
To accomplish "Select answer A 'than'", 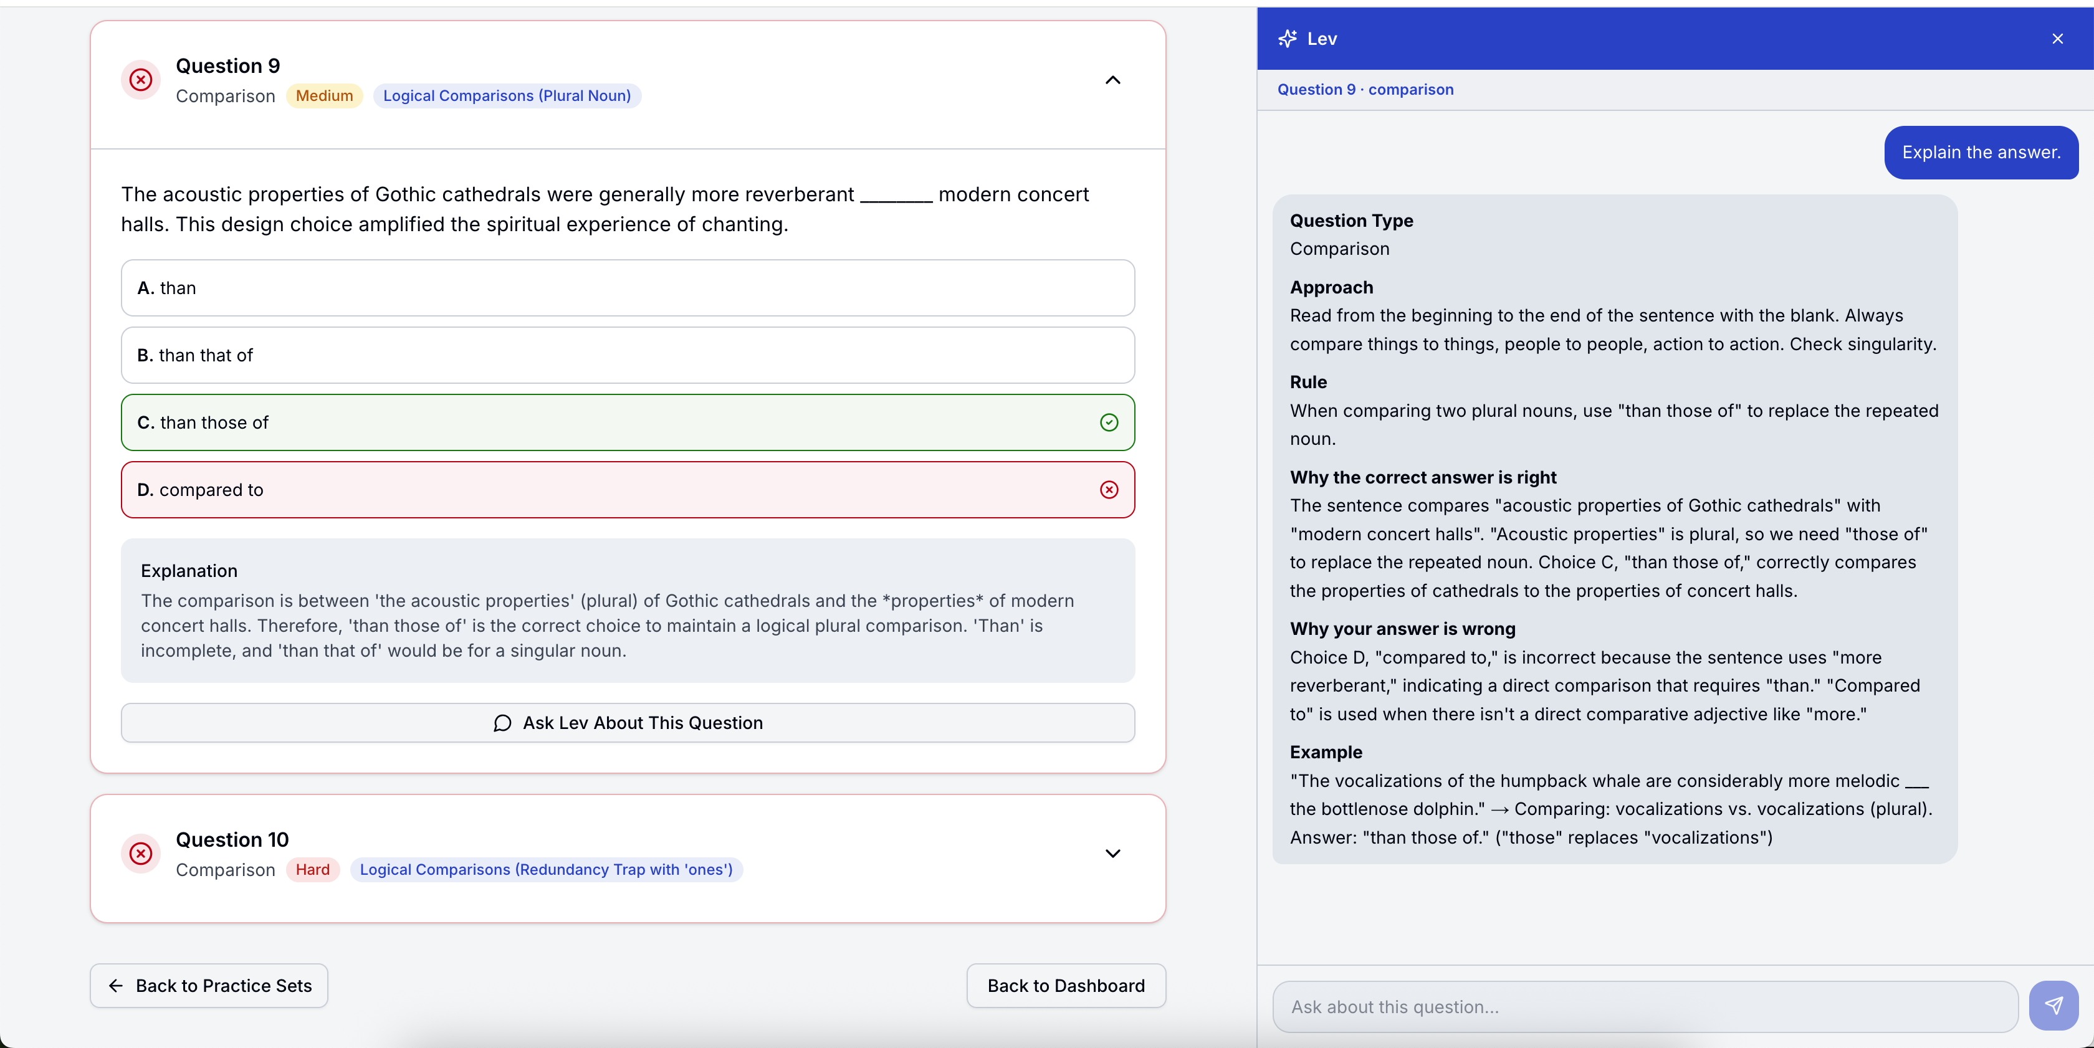I will pos(627,288).
